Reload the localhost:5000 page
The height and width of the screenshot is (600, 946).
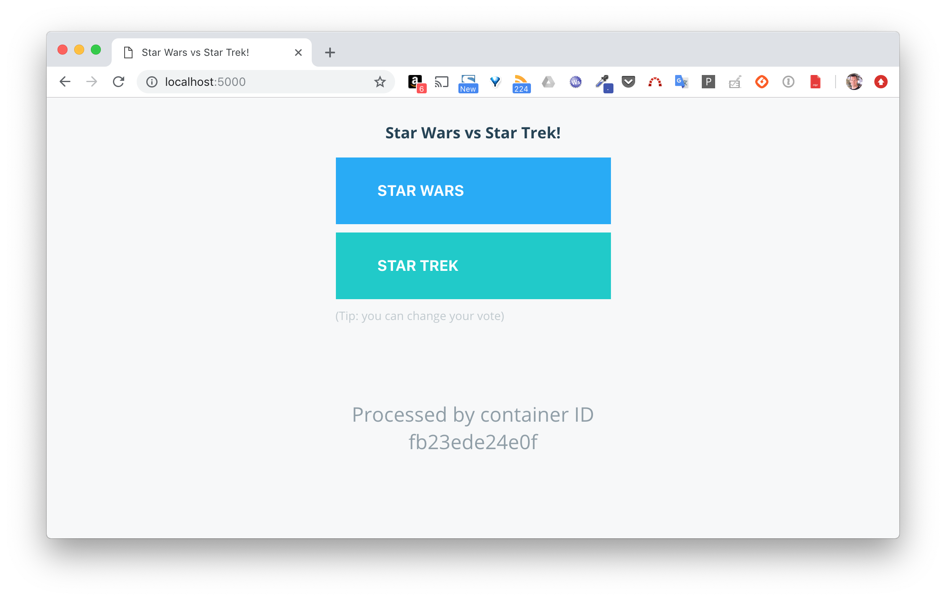pyautogui.click(x=119, y=82)
